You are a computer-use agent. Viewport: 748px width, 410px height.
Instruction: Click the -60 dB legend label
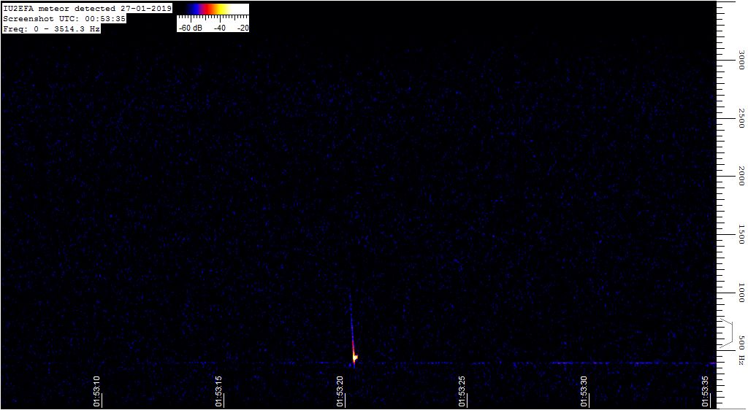pos(191,28)
